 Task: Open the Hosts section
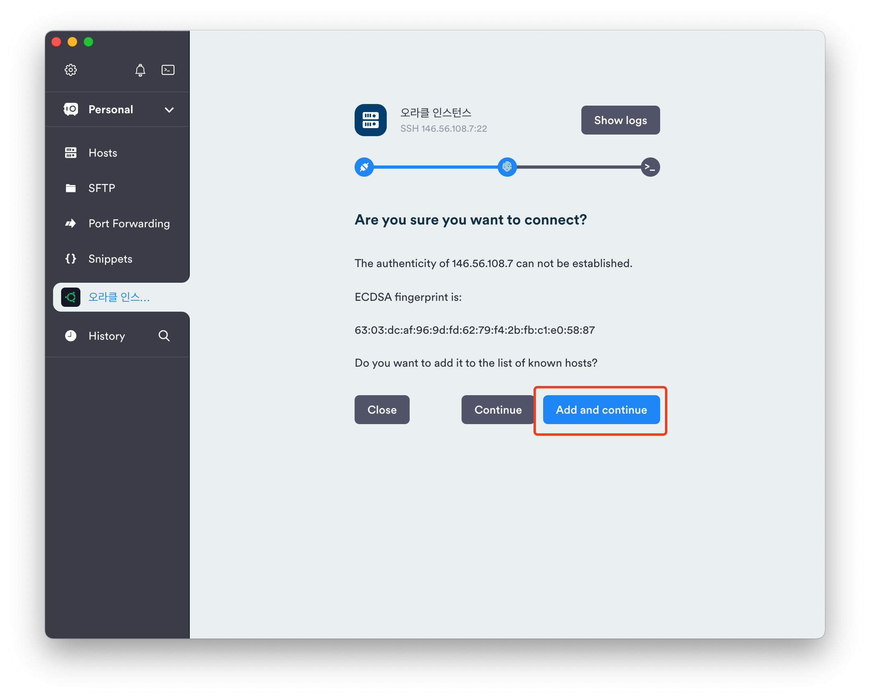(103, 153)
